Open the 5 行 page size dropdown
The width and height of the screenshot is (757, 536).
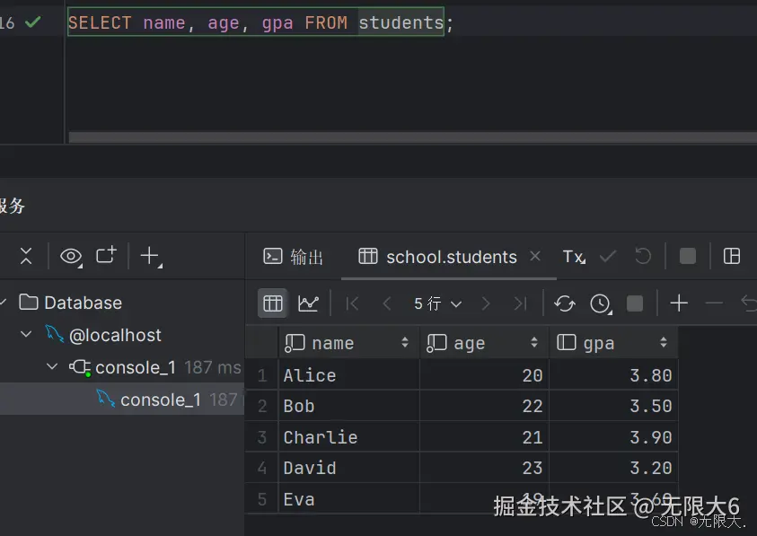tap(437, 303)
